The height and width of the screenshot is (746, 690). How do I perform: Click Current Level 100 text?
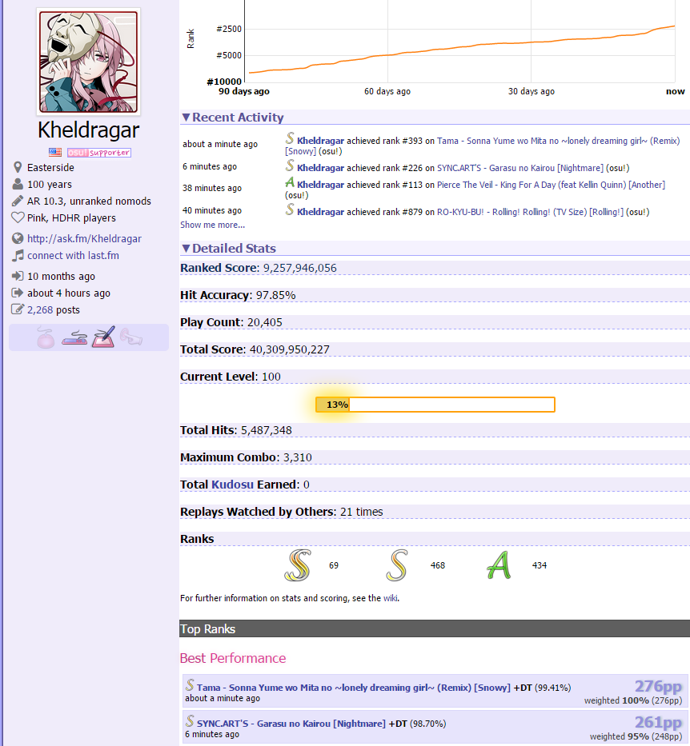coord(231,377)
